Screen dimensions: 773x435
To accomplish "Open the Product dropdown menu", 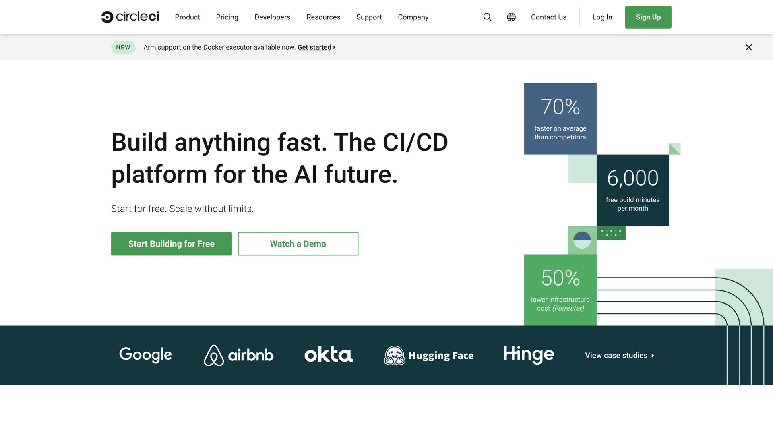I will [187, 17].
